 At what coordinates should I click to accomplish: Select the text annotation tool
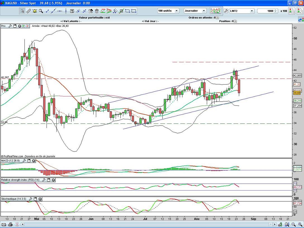tap(72, 11)
